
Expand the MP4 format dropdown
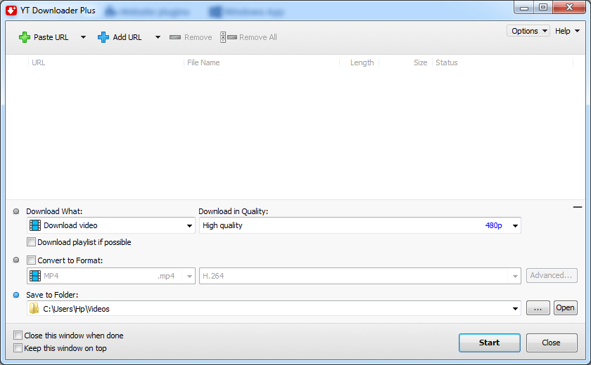(x=189, y=277)
